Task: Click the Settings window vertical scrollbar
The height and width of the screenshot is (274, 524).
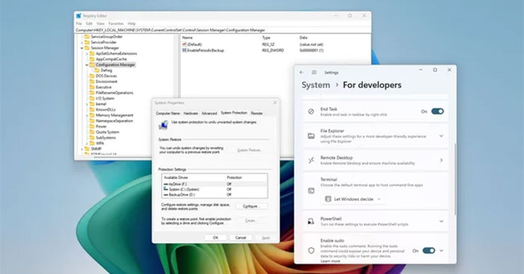Action: pos(455,179)
